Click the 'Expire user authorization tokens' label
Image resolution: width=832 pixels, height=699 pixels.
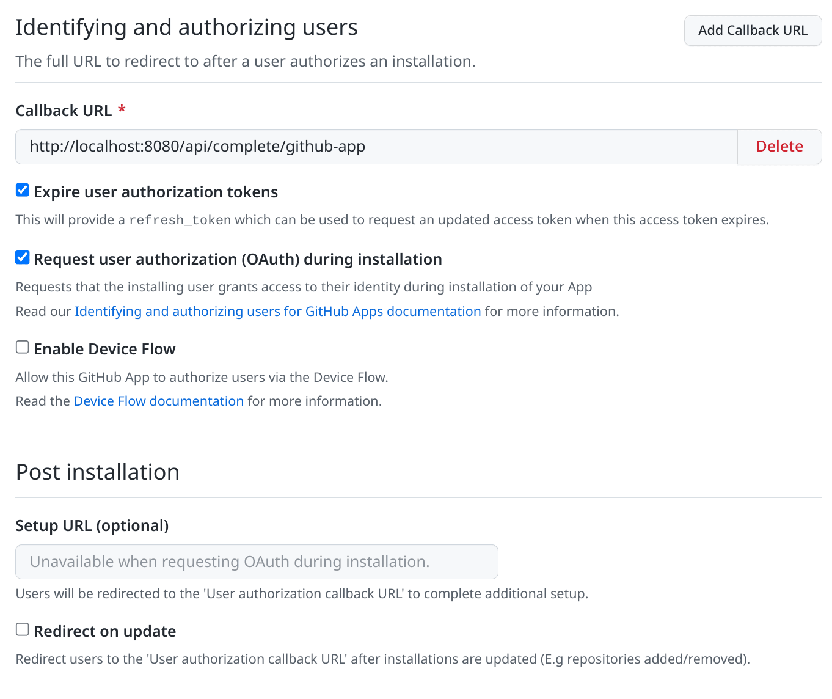coord(156,192)
